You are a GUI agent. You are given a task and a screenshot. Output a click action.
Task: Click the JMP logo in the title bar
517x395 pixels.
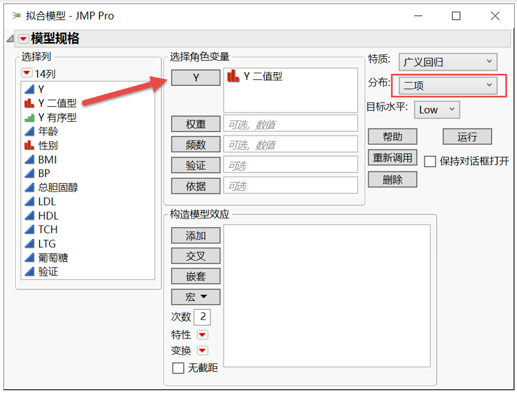(x=16, y=16)
